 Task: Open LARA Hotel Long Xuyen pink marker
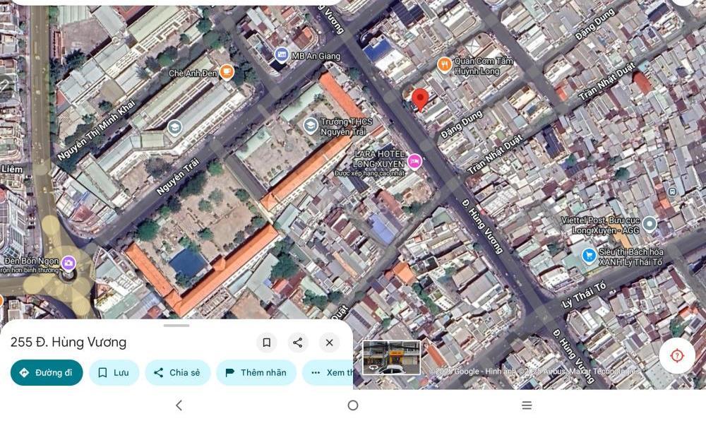(x=414, y=162)
